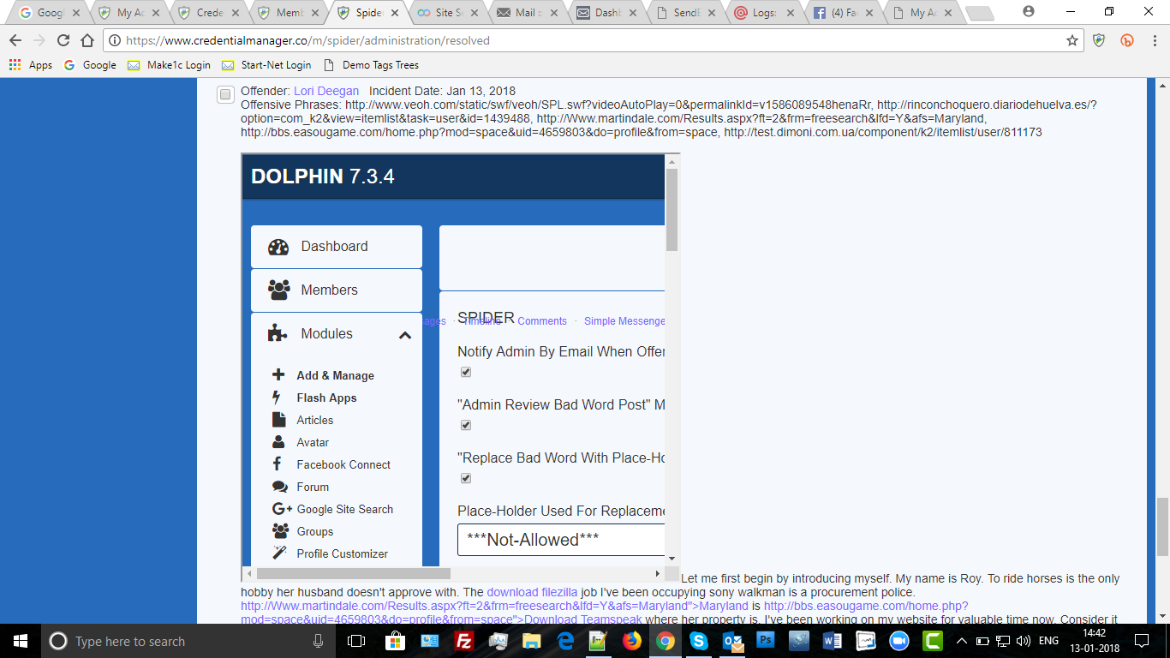Open the Windows Start menu
Image resolution: width=1170 pixels, height=658 pixels.
click(x=21, y=641)
